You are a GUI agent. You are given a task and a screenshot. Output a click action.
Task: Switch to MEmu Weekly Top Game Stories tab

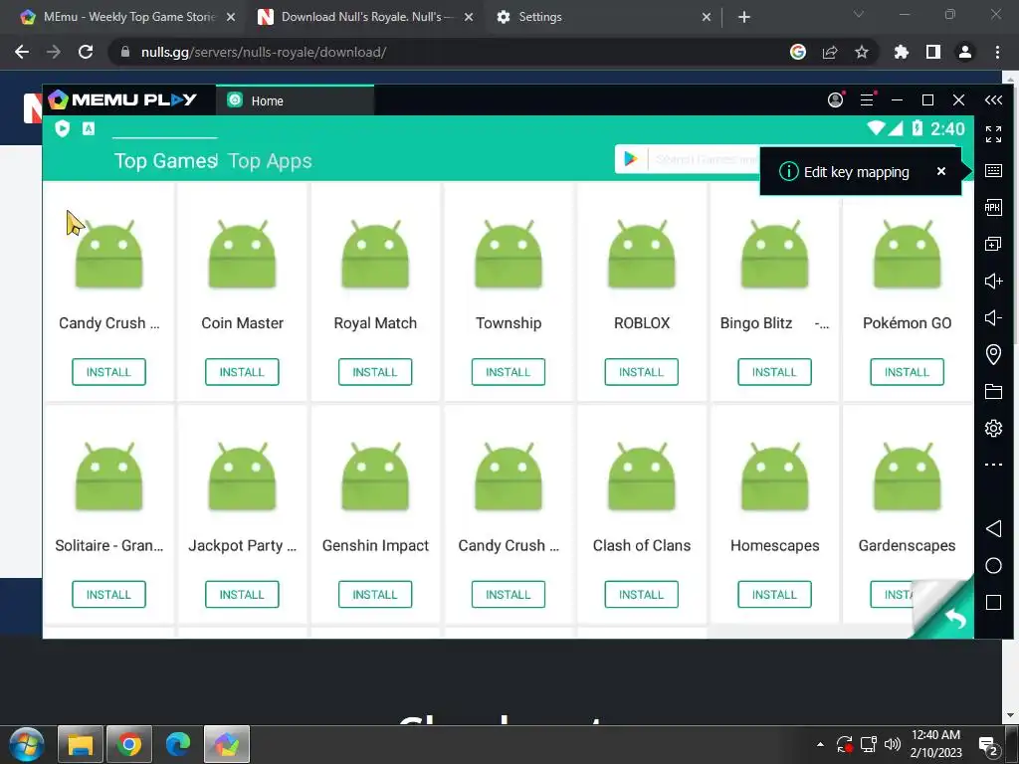tap(126, 17)
